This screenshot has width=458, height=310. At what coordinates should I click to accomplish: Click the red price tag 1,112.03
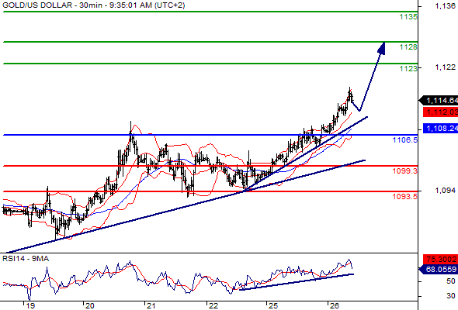coord(440,112)
